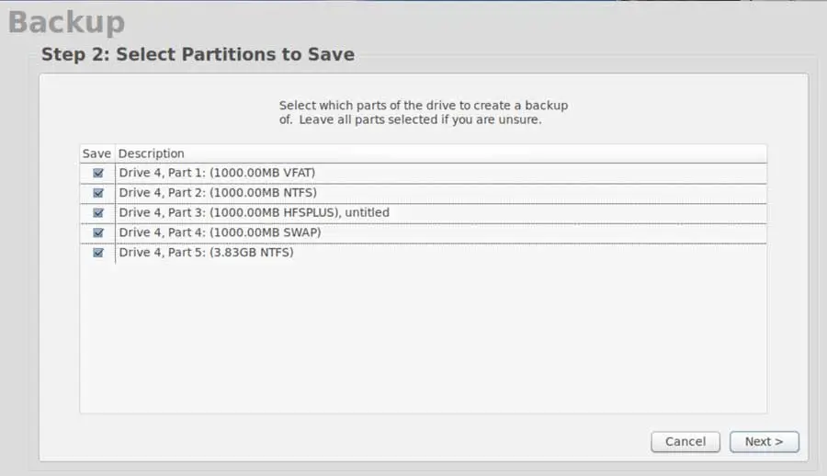
Task: Click the 'Save' column header
Action: point(96,153)
